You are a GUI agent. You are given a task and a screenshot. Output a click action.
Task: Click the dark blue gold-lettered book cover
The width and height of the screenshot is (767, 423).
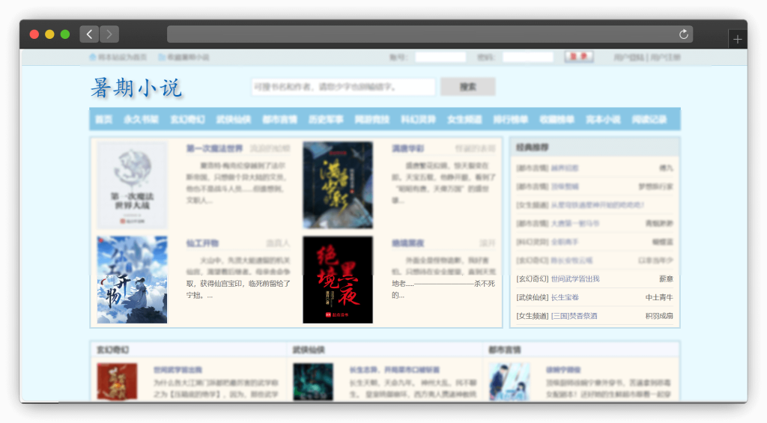click(x=338, y=185)
